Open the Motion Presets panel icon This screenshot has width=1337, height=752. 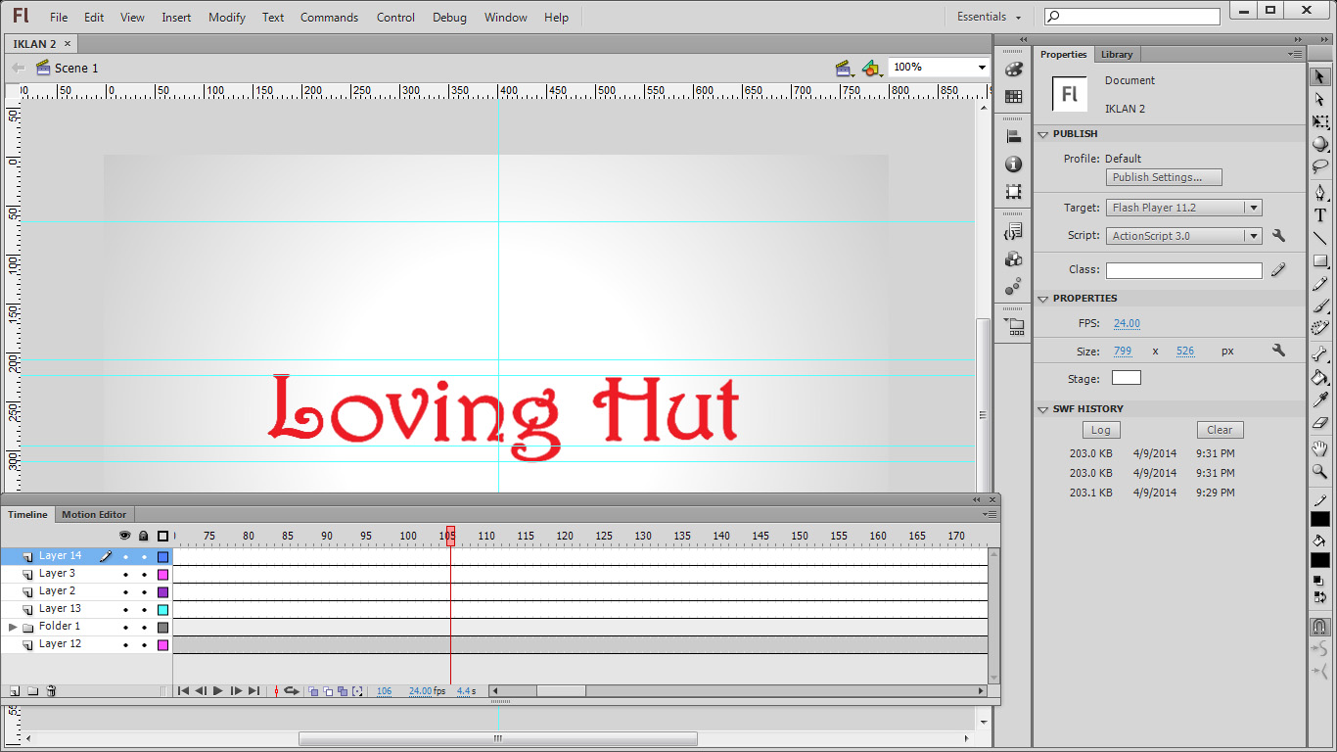pos(1013,287)
